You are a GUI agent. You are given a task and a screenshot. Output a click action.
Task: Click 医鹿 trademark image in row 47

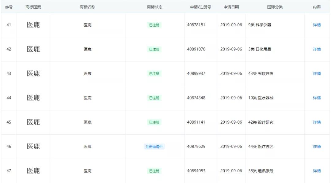click(33, 171)
